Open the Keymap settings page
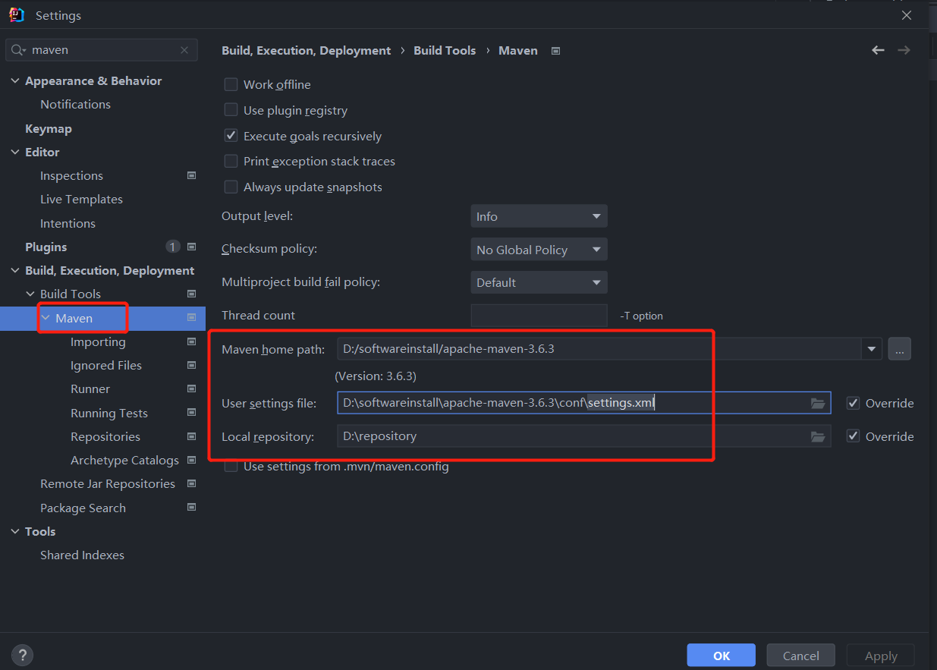Viewport: 937px width, 670px height. [49, 128]
